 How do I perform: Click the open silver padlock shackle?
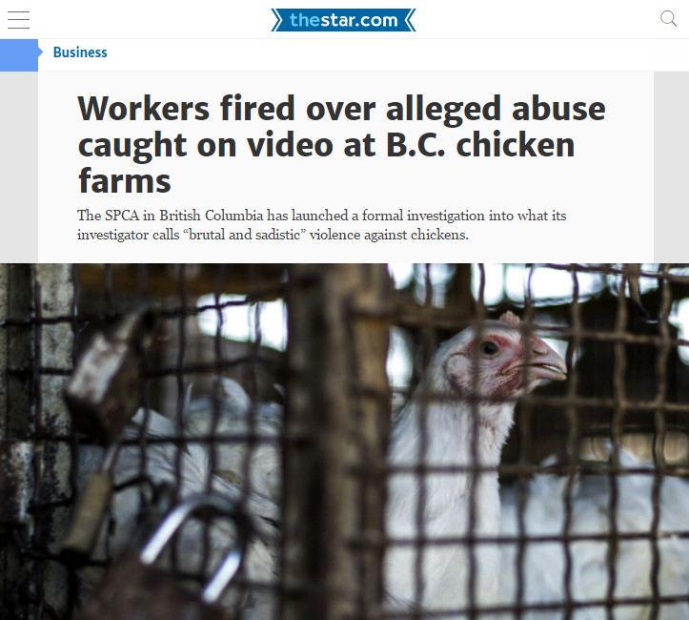click(193, 548)
